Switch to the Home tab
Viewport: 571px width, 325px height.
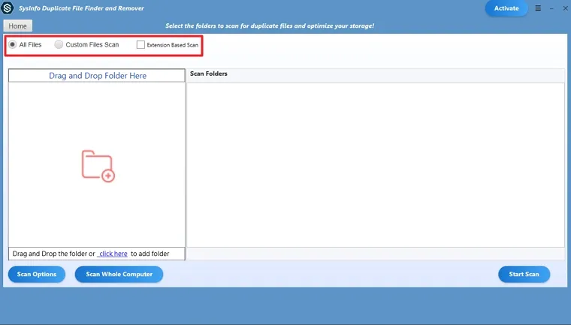[17, 26]
